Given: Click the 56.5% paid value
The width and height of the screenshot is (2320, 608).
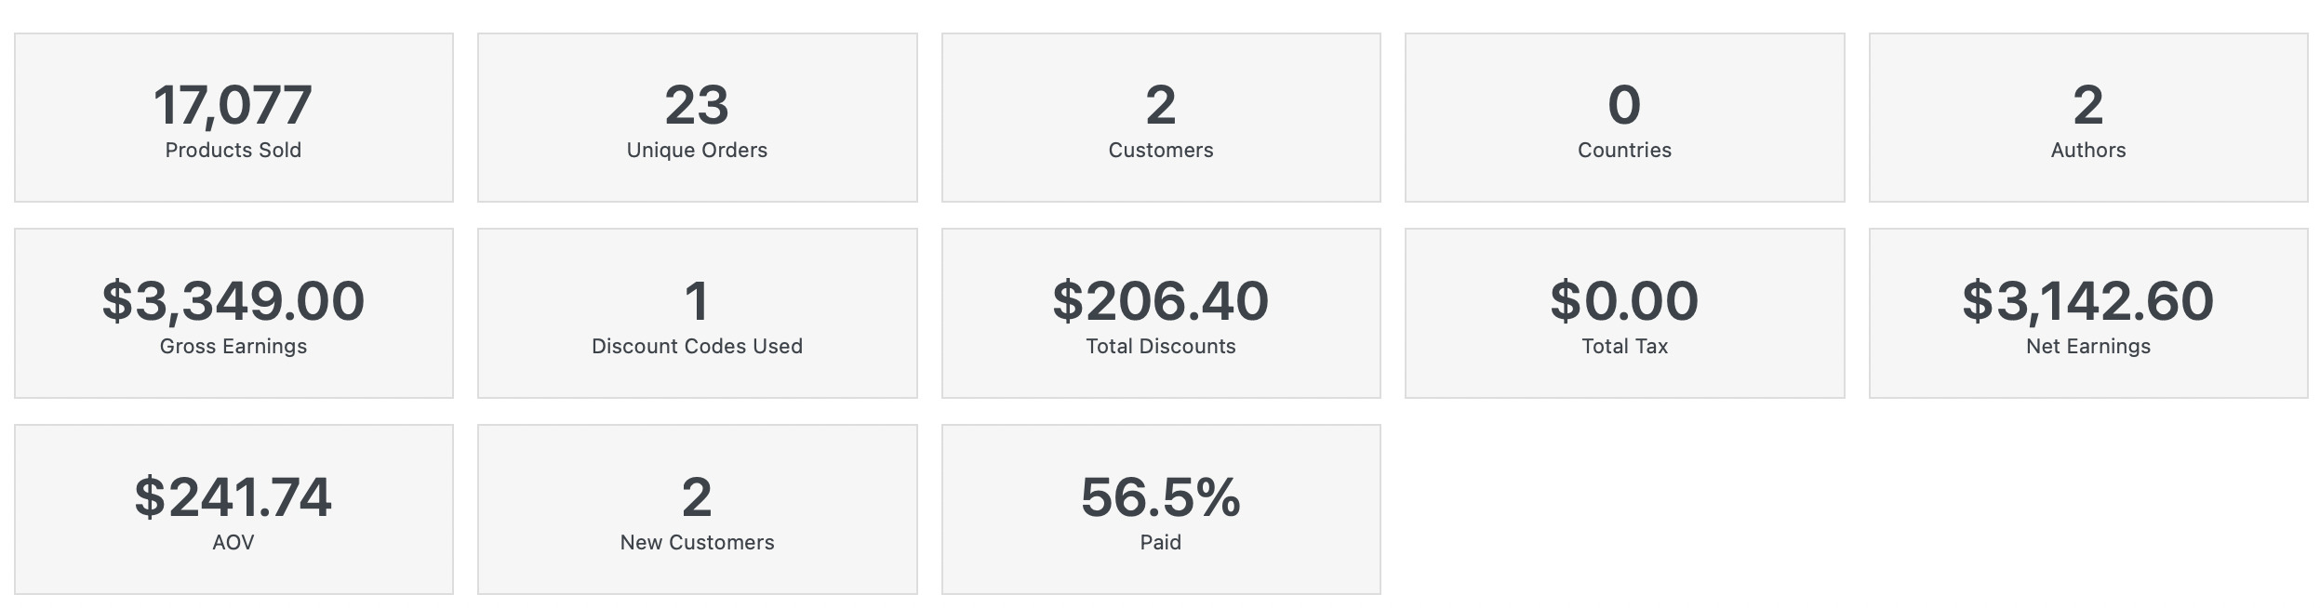Looking at the screenshot, I should click(1161, 497).
